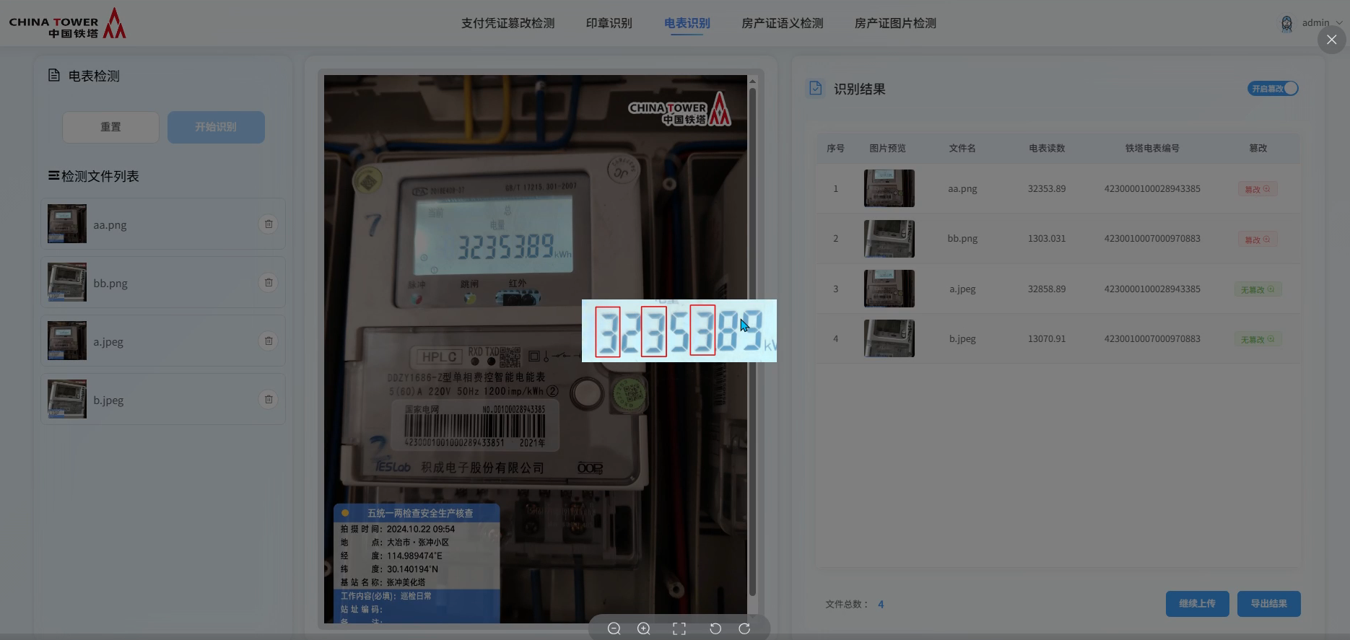Click the file total count 4
1350x640 pixels.
click(881, 605)
